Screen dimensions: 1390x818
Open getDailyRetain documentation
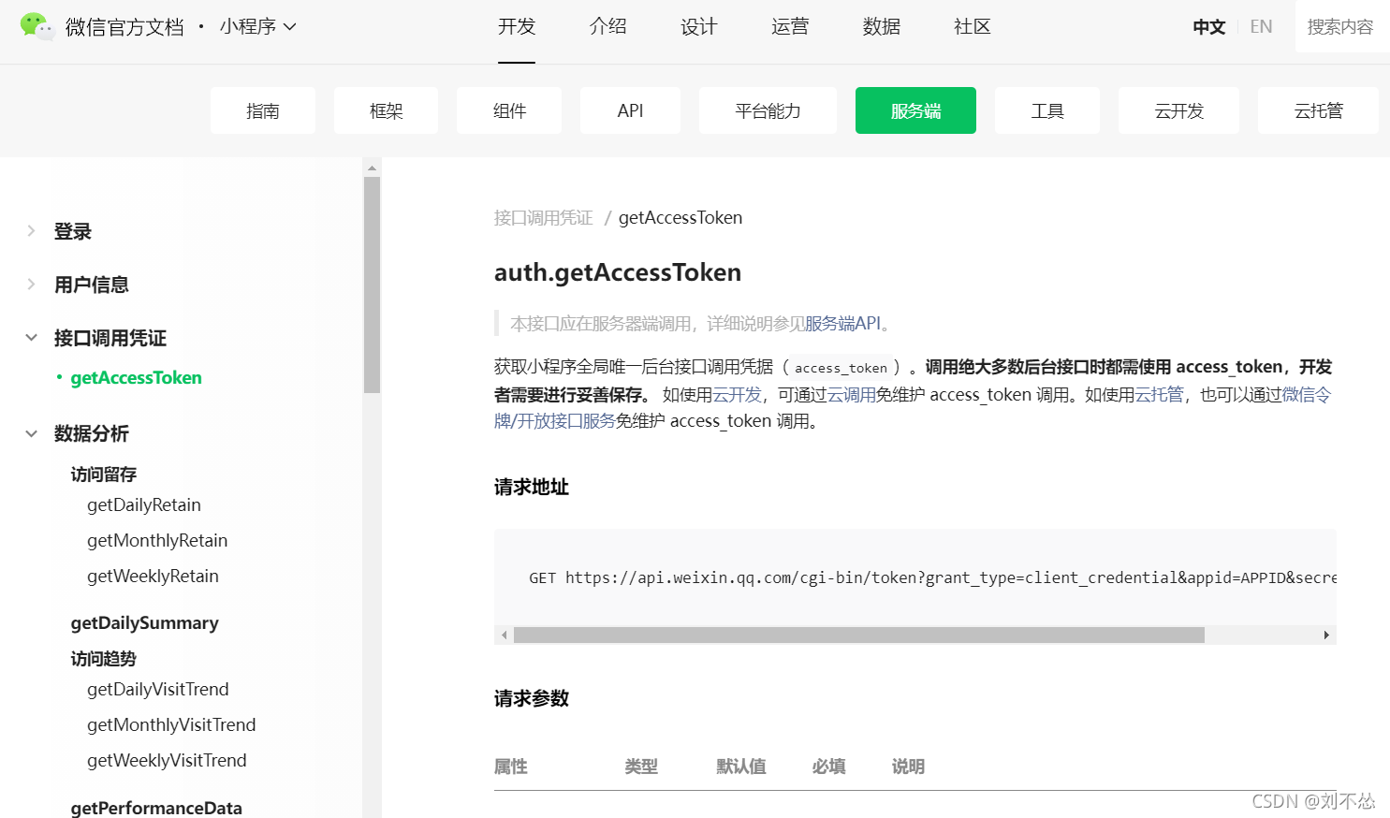click(144, 504)
